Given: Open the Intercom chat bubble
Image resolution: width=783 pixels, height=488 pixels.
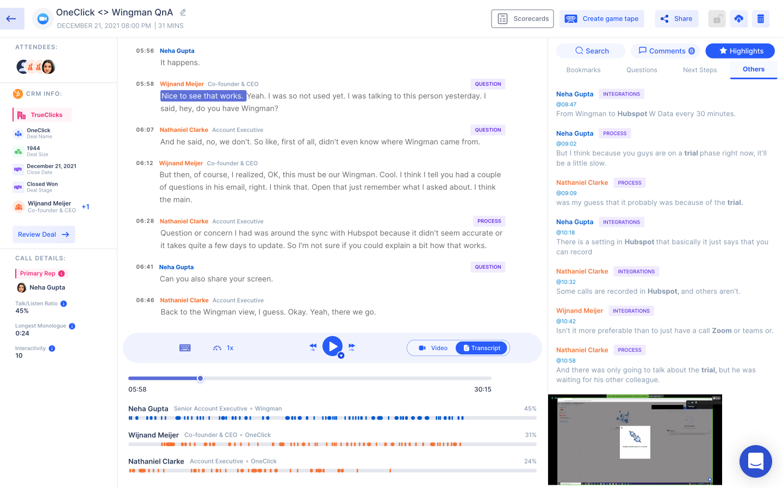Looking at the screenshot, I should [756, 461].
